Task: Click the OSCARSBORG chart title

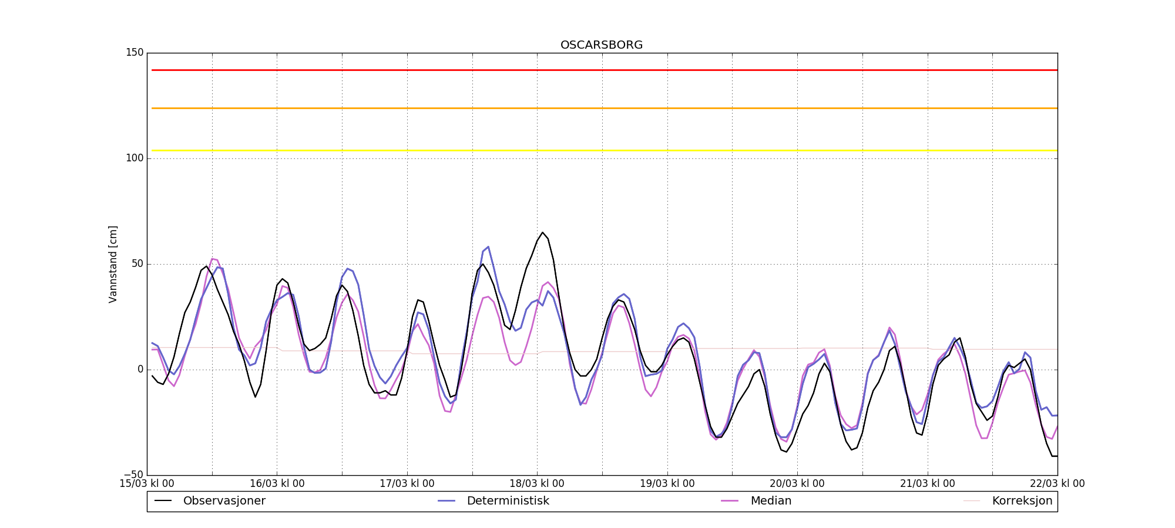Action: point(602,45)
